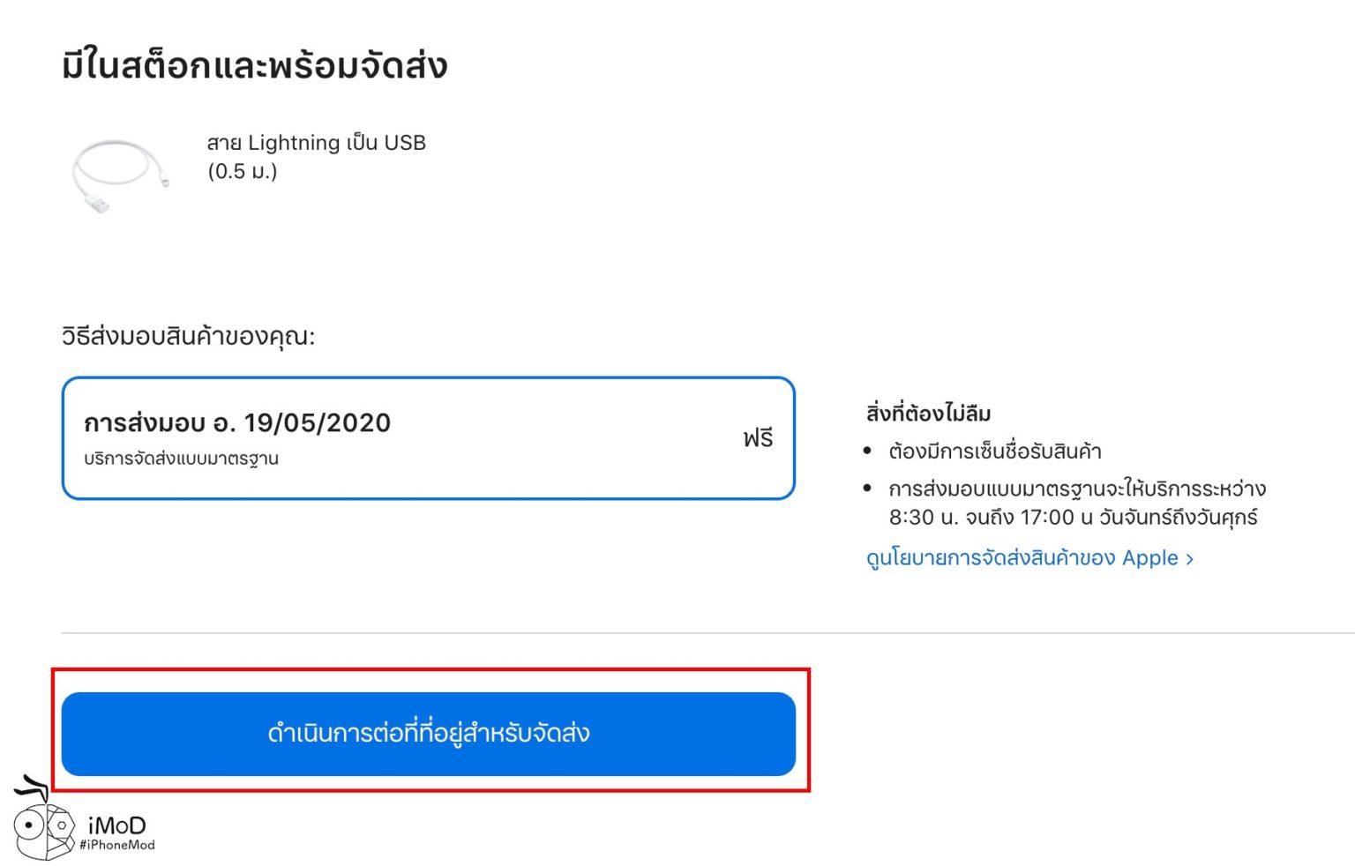Click the Lightning cable product thumbnail
The image size is (1355, 866).
click(x=119, y=175)
